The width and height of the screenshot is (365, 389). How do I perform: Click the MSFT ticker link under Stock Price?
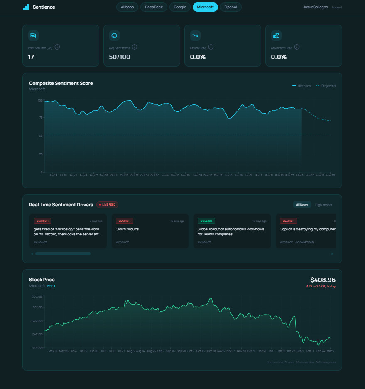51,286
